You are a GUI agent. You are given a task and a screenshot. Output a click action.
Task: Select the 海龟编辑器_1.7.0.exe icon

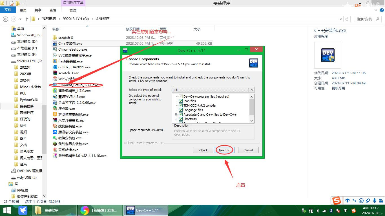coord(55,91)
